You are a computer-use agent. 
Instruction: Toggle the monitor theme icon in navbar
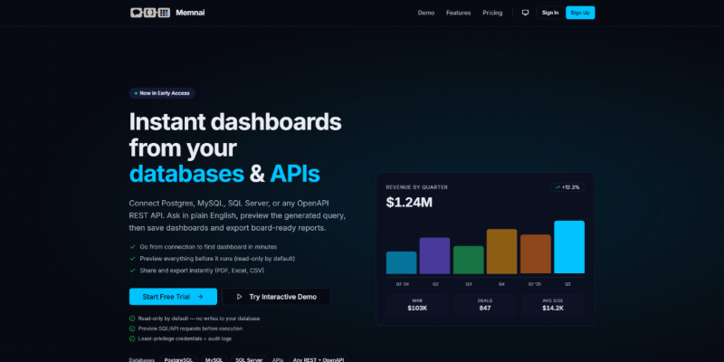(x=525, y=13)
